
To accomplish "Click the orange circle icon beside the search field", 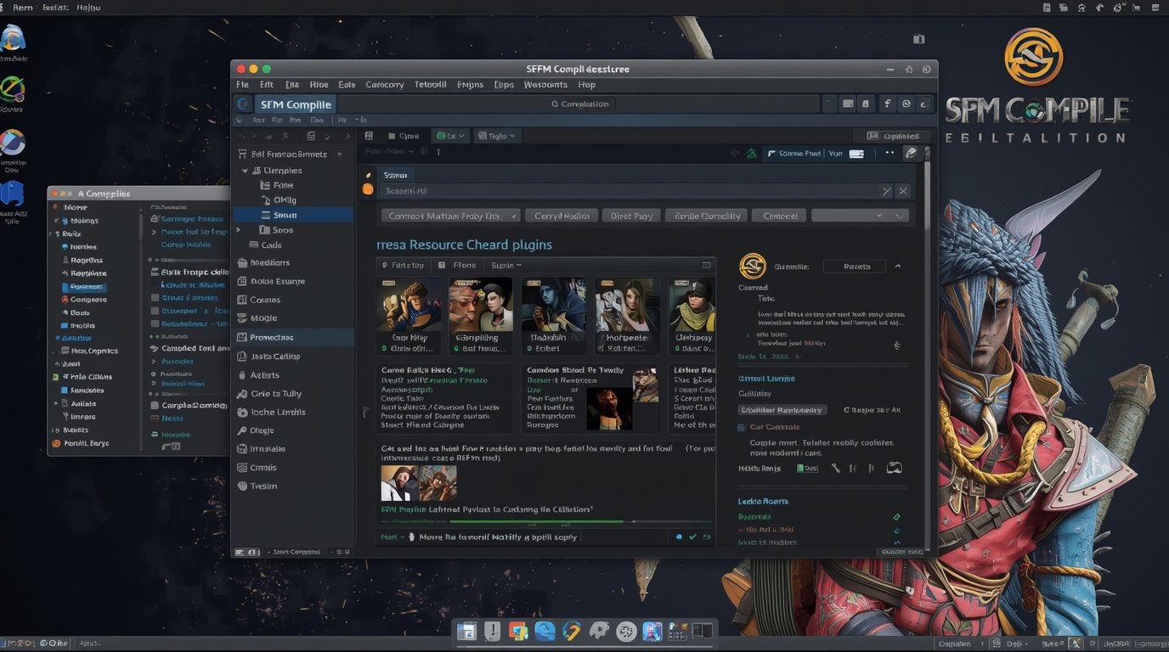I will pos(368,188).
